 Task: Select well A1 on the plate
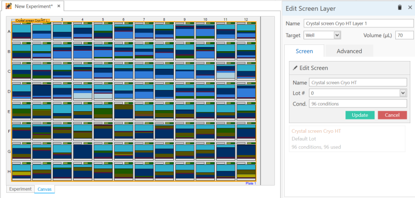coord(21,32)
